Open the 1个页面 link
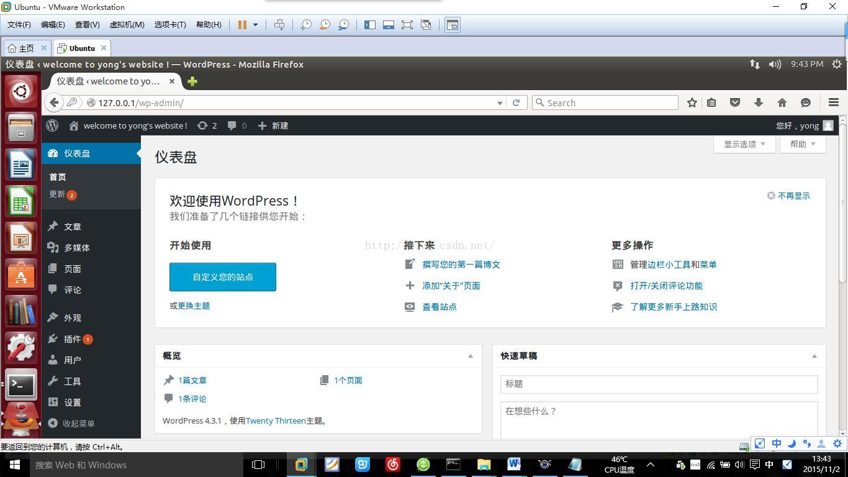Viewport: 848px width, 477px height. [348, 380]
